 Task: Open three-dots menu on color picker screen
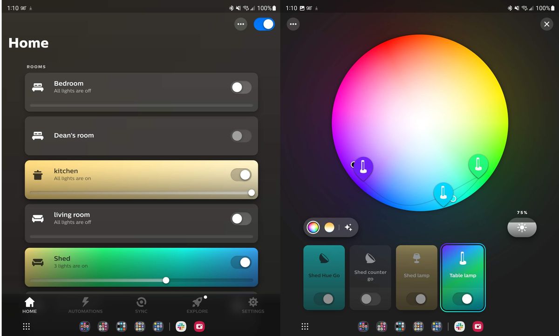click(x=293, y=24)
